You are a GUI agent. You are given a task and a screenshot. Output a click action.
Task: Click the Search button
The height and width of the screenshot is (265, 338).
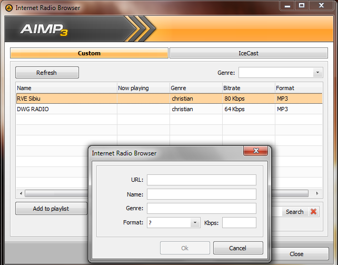click(295, 212)
